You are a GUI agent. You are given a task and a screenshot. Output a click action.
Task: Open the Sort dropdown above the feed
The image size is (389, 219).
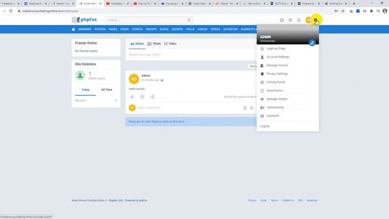253,66
